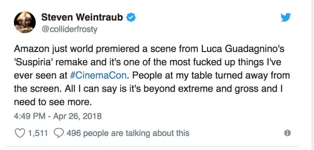Open "496 people are talking about this"
Image resolution: width=314 pixels, height=150 pixels.
click(128, 133)
